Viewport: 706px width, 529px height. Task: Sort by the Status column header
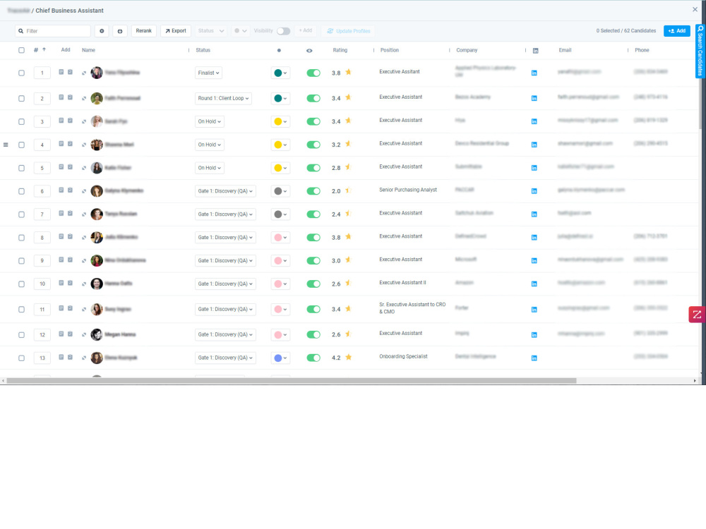click(x=203, y=50)
